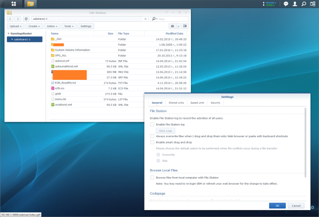Click the Settings dialog vertical scrollbar
The image size is (319, 217).
coord(305,143)
